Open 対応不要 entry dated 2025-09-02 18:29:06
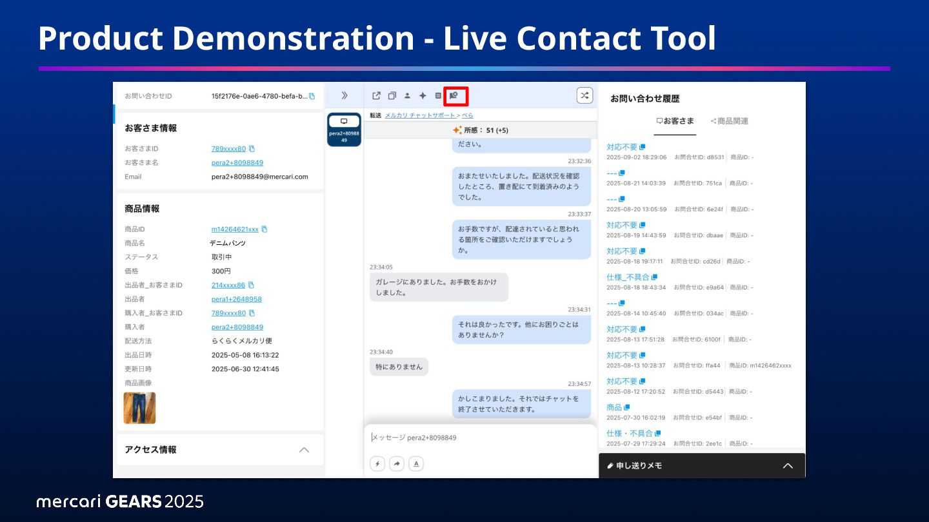The image size is (929, 522). [x=622, y=147]
